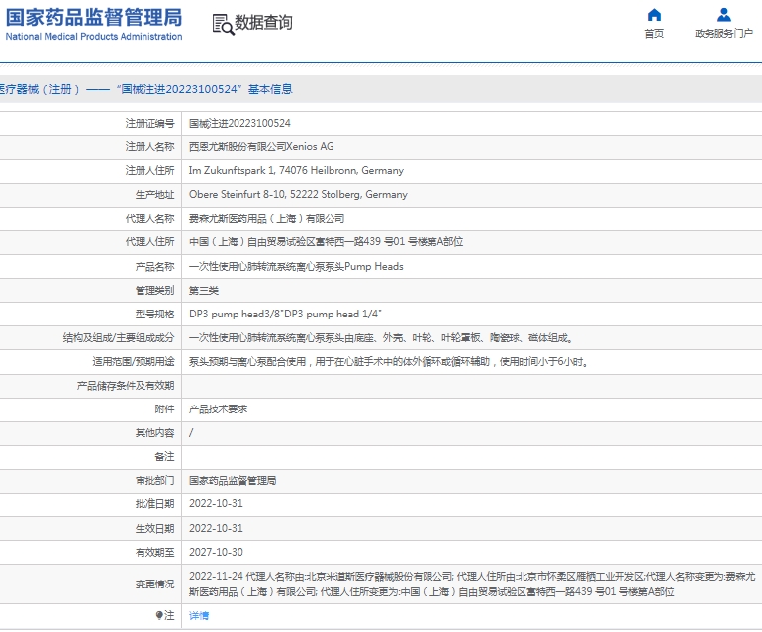
Task: Click the 注册人住所 row label
Action: coord(149,170)
